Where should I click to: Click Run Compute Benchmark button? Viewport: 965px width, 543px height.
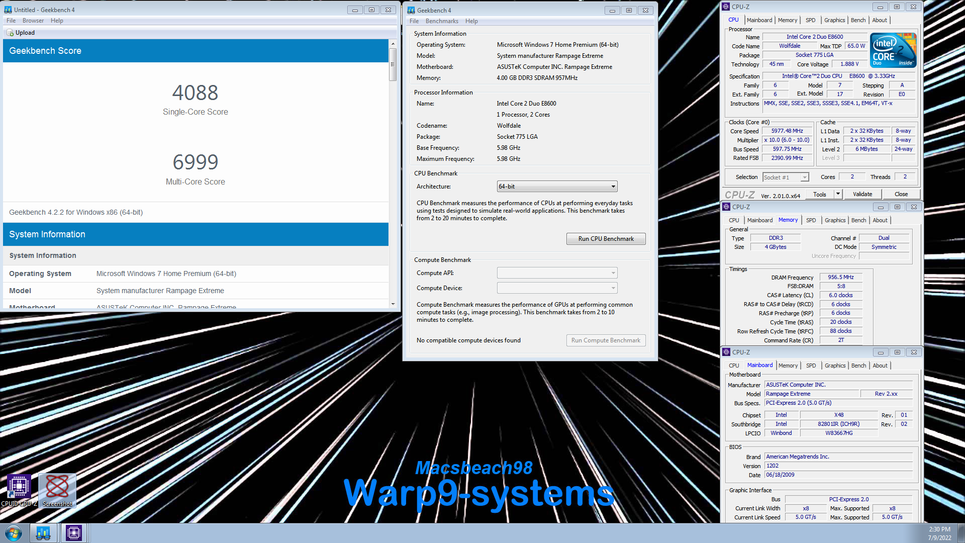[x=606, y=340]
